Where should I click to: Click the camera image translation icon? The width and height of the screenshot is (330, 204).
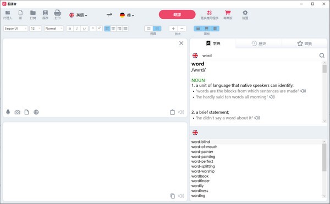17,112
